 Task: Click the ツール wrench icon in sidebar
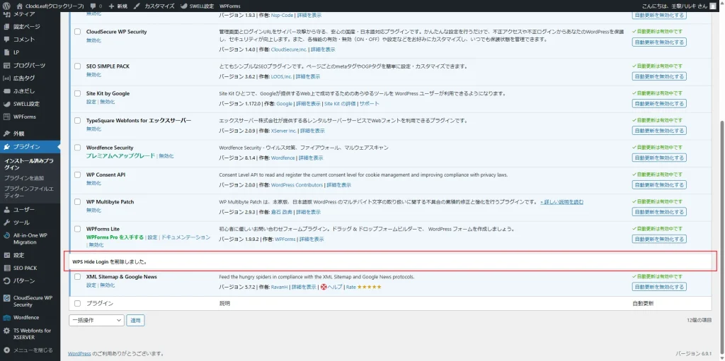[x=6, y=223]
